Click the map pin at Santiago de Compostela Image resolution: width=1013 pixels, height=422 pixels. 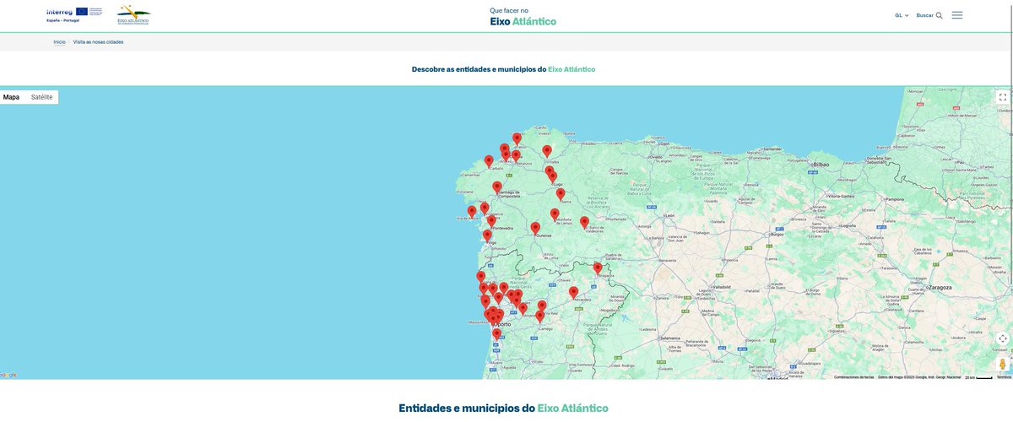pyautogui.click(x=497, y=187)
